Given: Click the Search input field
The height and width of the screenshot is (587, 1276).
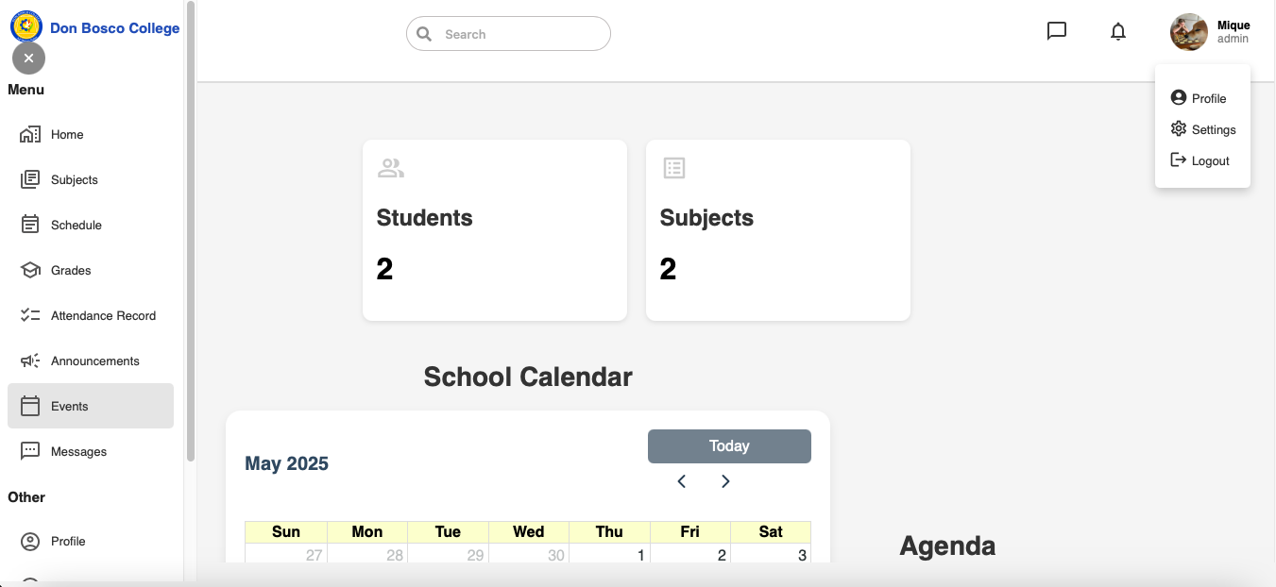Looking at the screenshot, I should pyautogui.click(x=508, y=34).
